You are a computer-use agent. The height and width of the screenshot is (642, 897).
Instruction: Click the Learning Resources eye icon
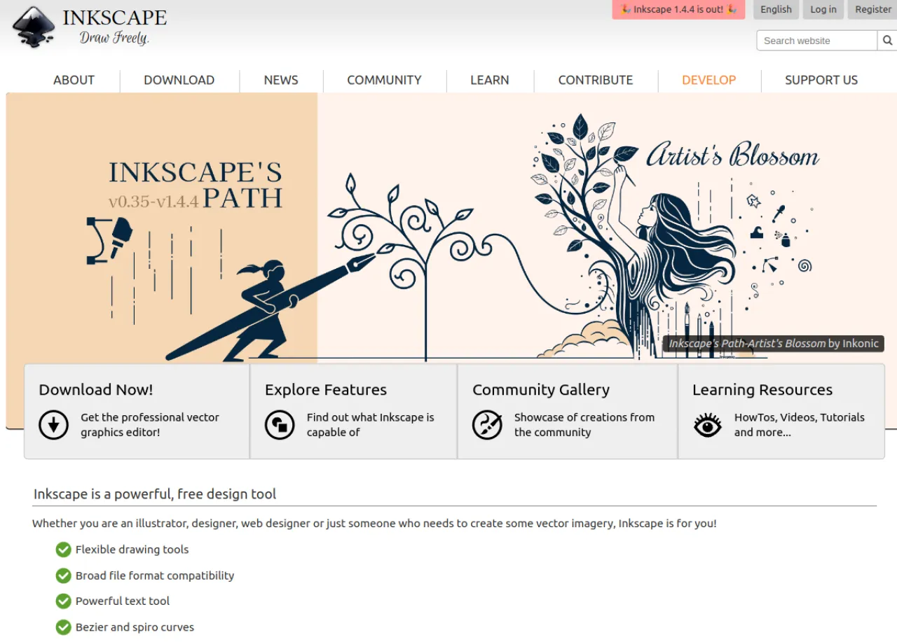tap(707, 425)
